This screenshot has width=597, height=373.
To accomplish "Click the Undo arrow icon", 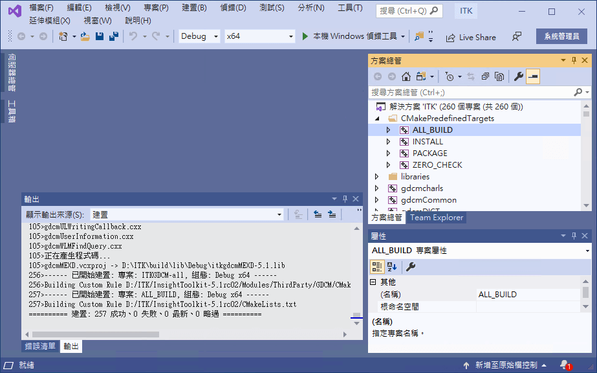I will tap(133, 36).
